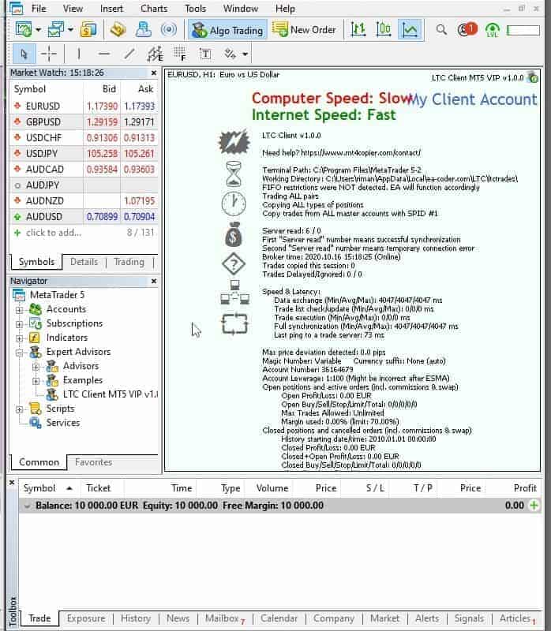
Task: Open the Charts menu
Action: (154, 9)
